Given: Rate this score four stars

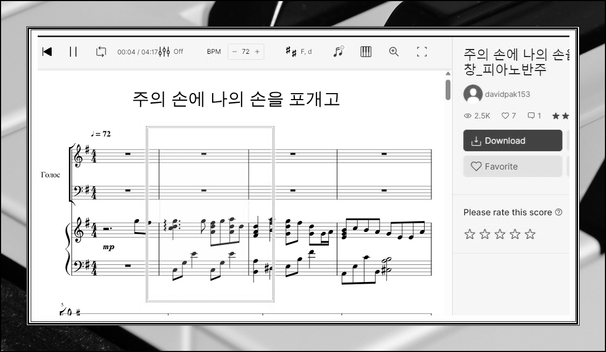Looking at the screenshot, I should pos(515,234).
